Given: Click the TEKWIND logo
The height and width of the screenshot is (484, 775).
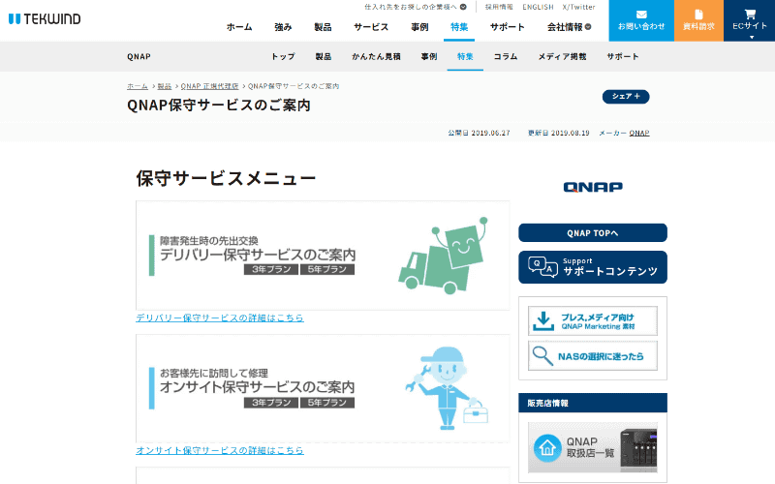Looking at the screenshot, I should (45, 18).
